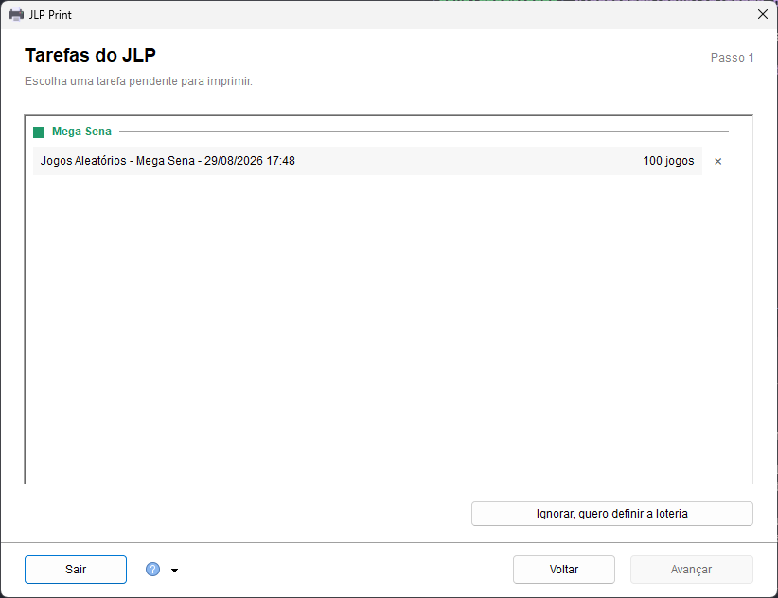Viewport: 778px width, 598px height.
Task: Click the green Mega Sena square
Action: tap(39, 132)
